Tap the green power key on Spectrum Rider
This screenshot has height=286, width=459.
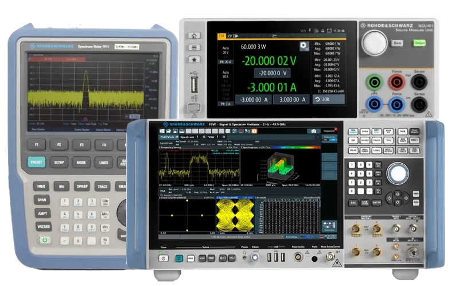pyautogui.click(x=45, y=240)
